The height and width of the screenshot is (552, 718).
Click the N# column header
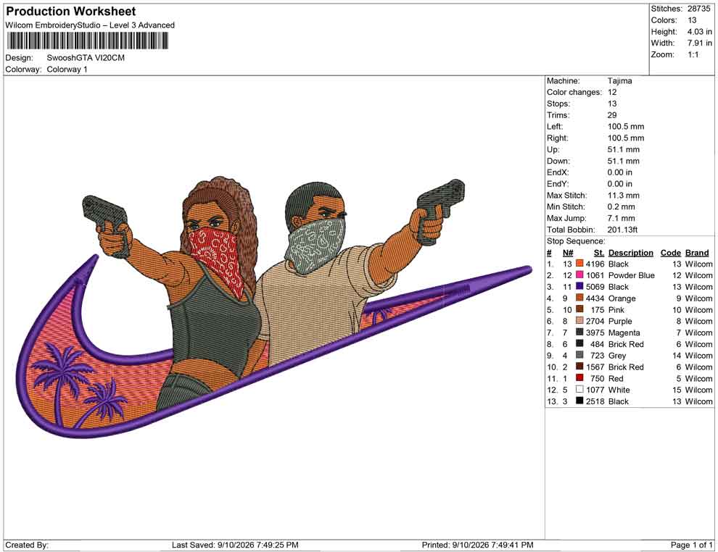(568, 253)
